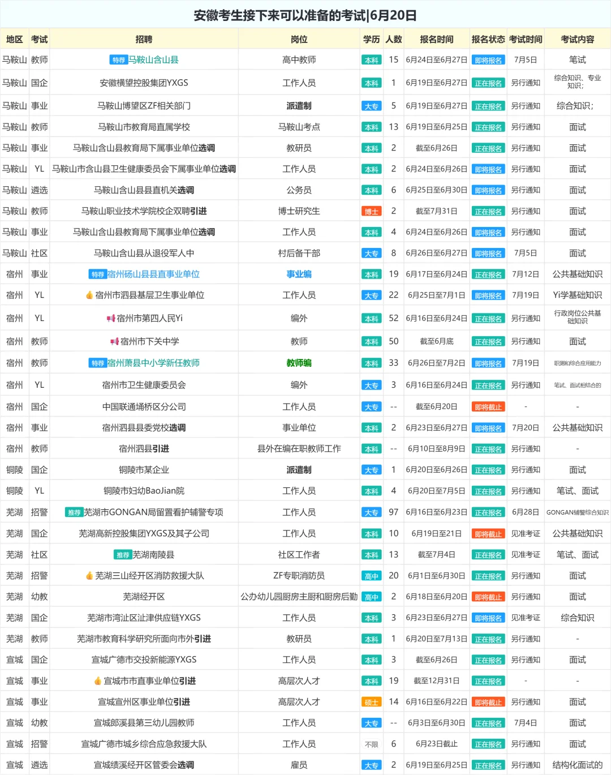Click 公办幼儿园厨房主厨和厨房后勤 position cell
611x775 pixels.
[x=299, y=597]
